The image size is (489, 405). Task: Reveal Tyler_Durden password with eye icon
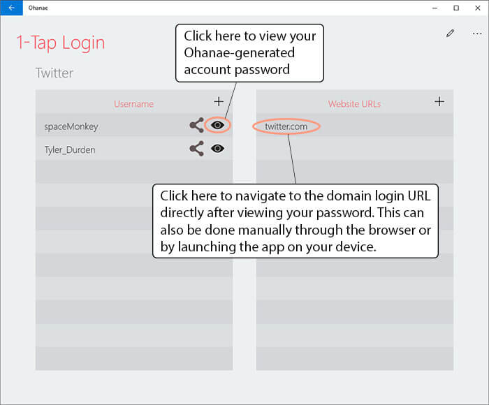(x=217, y=149)
